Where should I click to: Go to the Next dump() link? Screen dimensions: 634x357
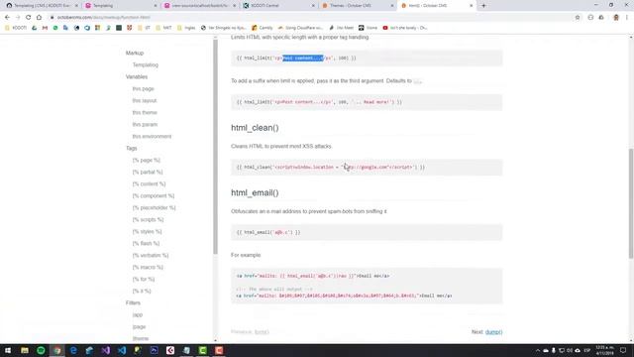493,332
